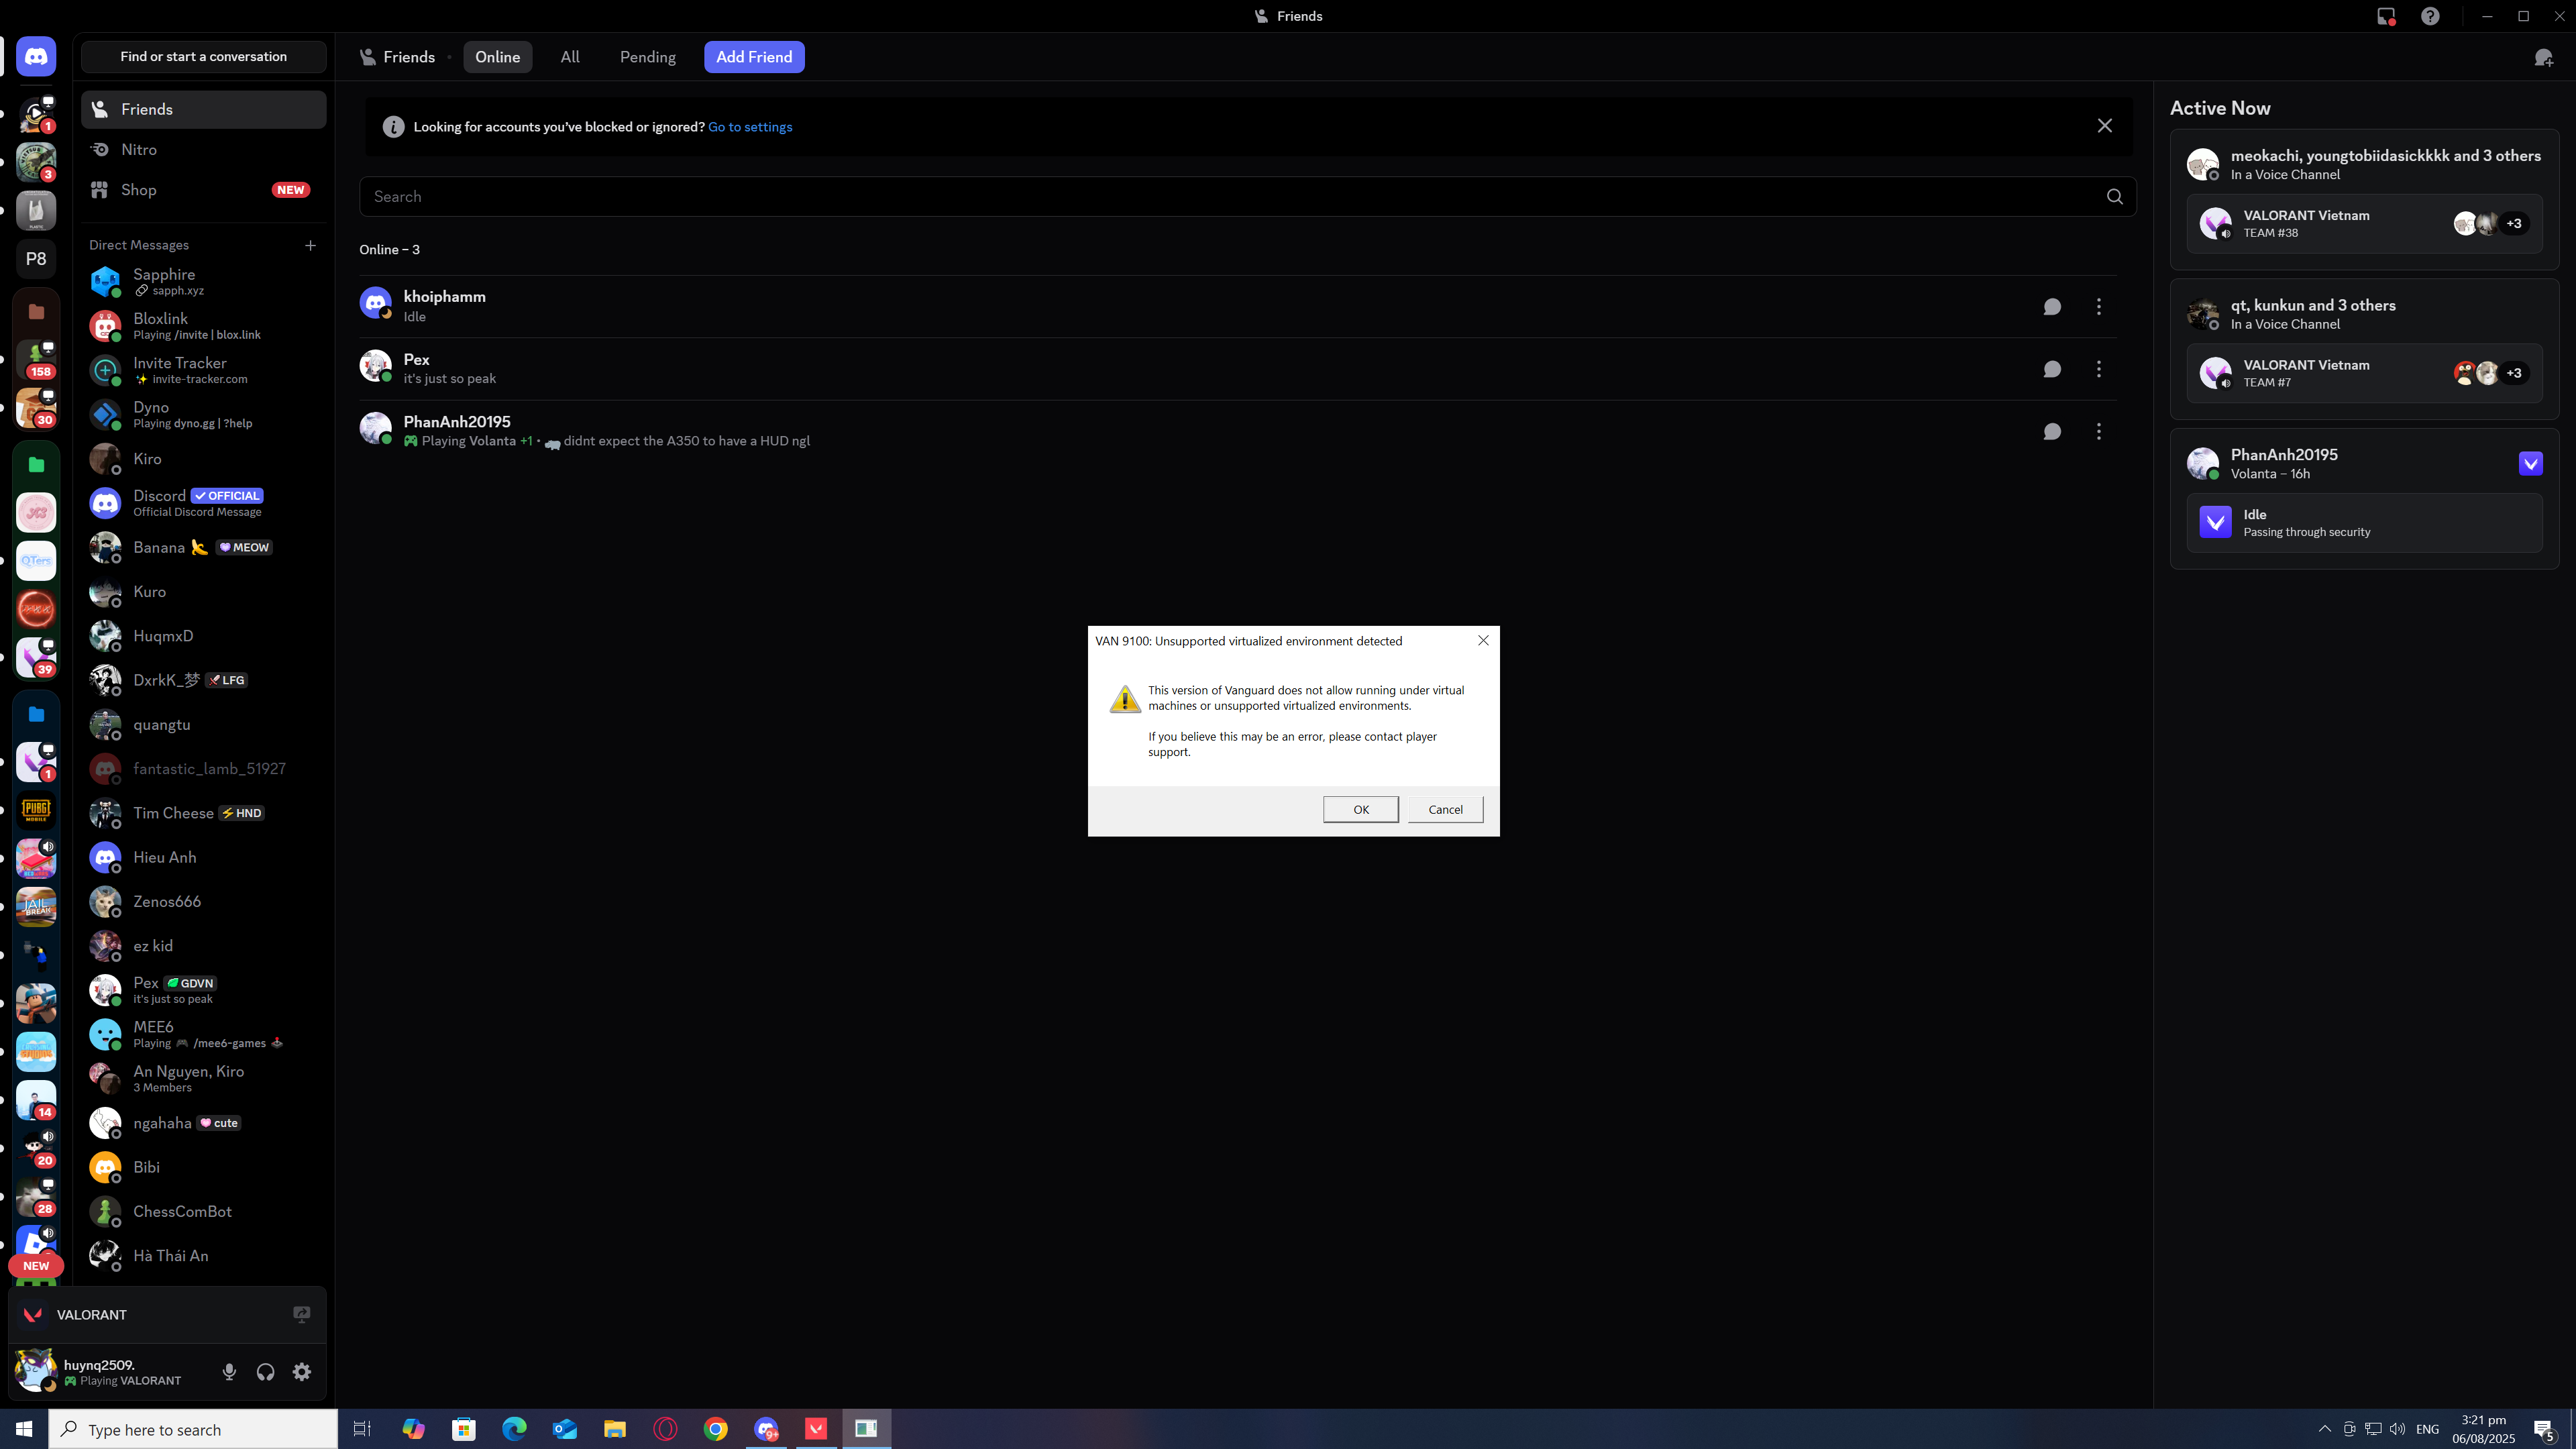Image resolution: width=2576 pixels, height=1449 pixels.
Task: Open the An Nguyen, Kiro group DM
Action: point(204,1078)
